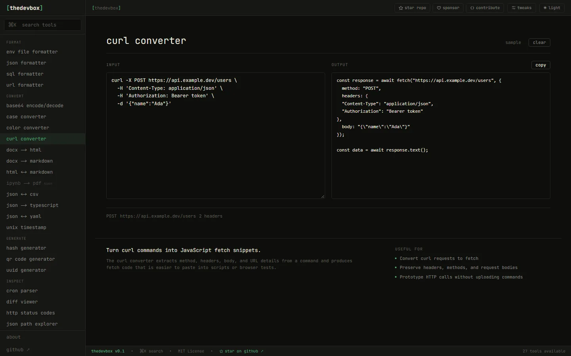The height and width of the screenshot is (356, 571).
Task: Click the star repo button
Action: 412,8
